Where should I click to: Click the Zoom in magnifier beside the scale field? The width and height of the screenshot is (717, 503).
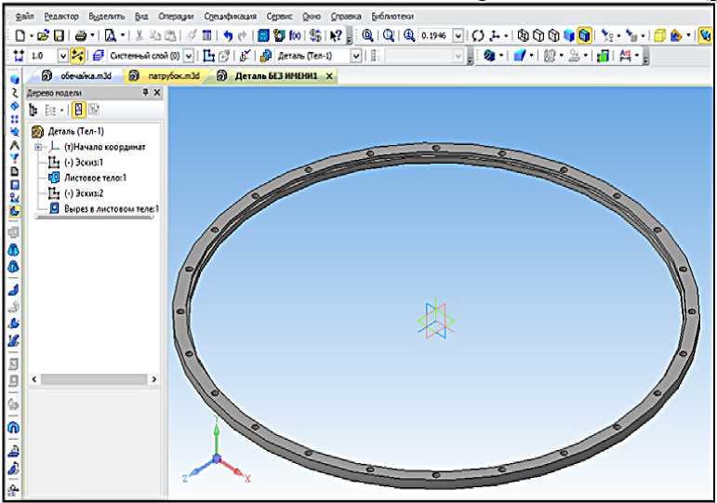click(409, 35)
